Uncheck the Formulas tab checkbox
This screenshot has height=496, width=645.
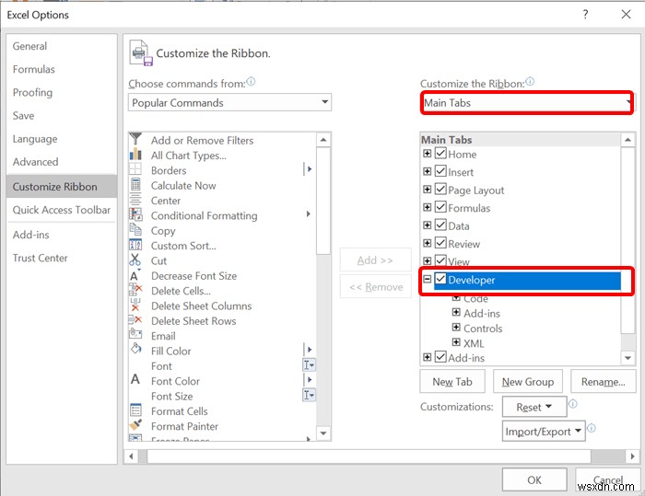[x=440, y=206]
